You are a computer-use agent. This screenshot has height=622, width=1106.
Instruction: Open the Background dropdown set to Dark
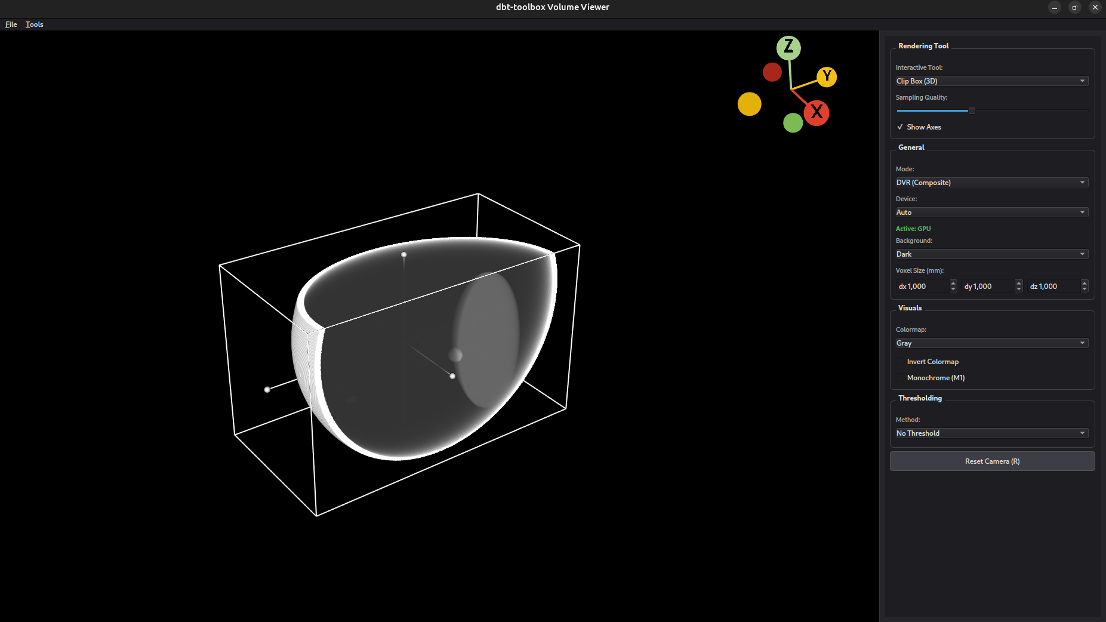[x=991, y=254]
